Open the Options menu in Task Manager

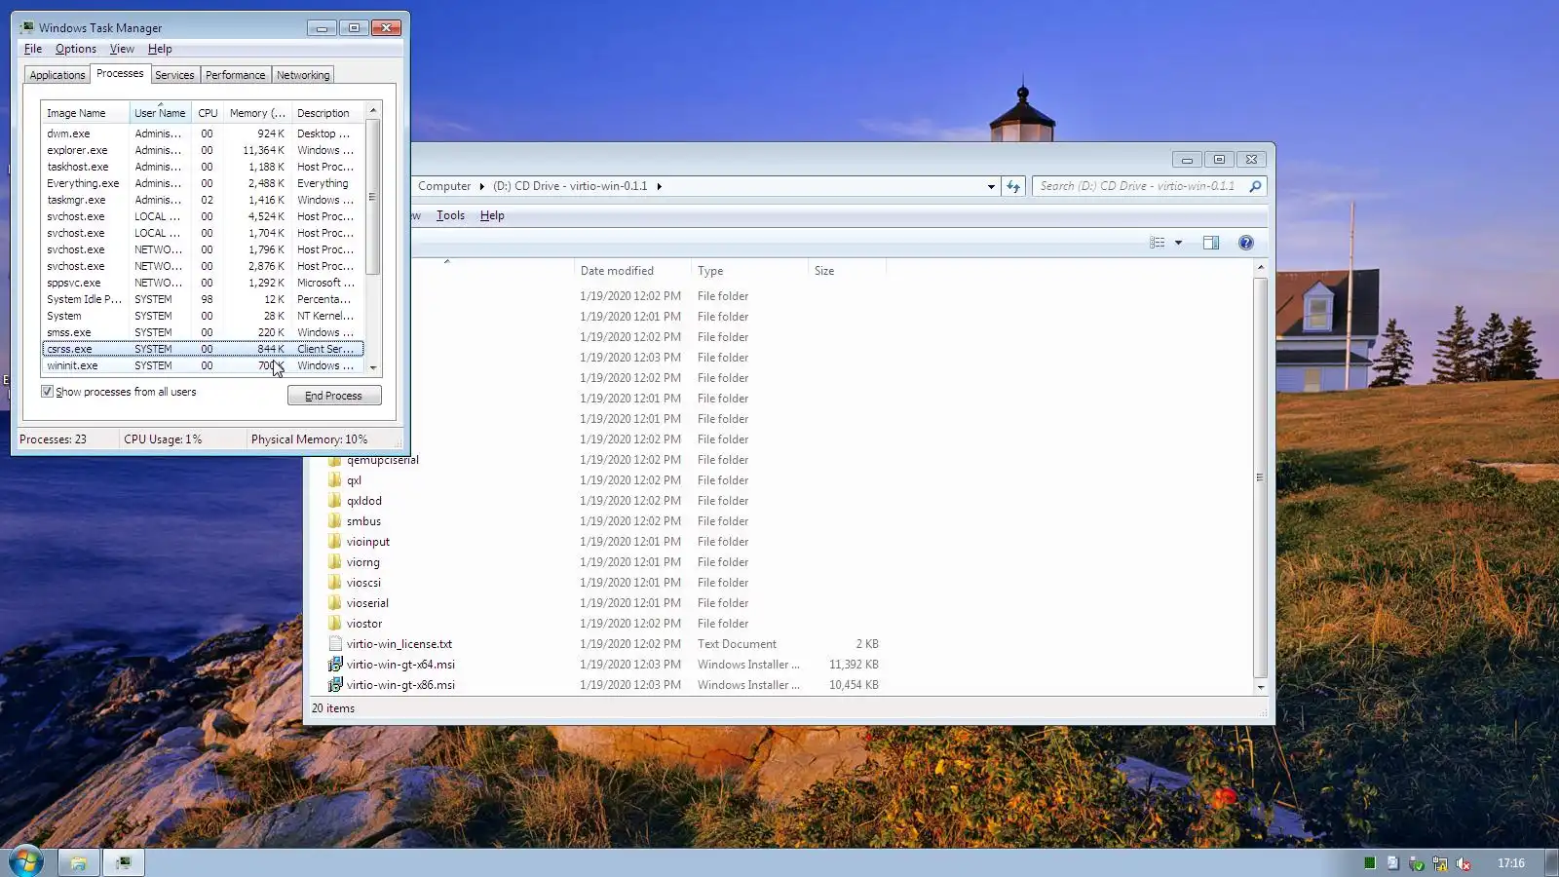(76, 49)
